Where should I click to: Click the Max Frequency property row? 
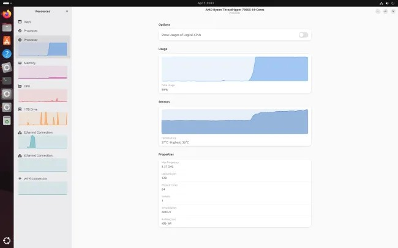[x=235, y=164]
